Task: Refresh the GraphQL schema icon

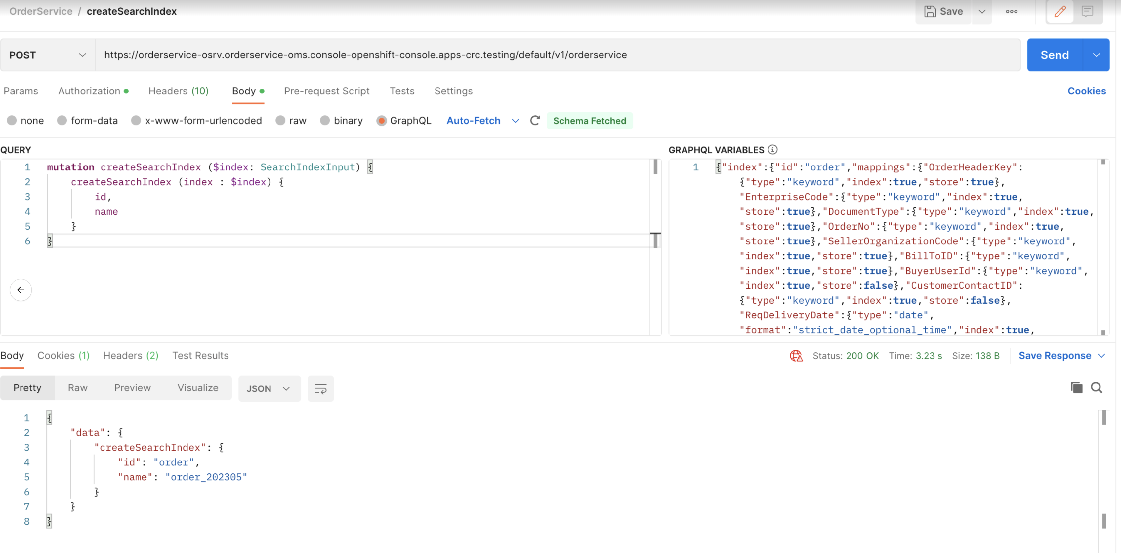Action: click(x=535, y=121)
